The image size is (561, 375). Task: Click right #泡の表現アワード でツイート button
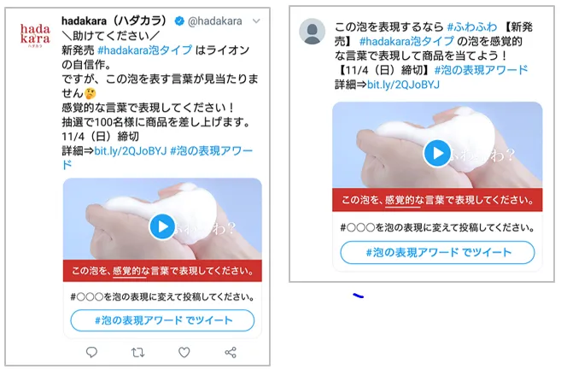click(437, 252)
